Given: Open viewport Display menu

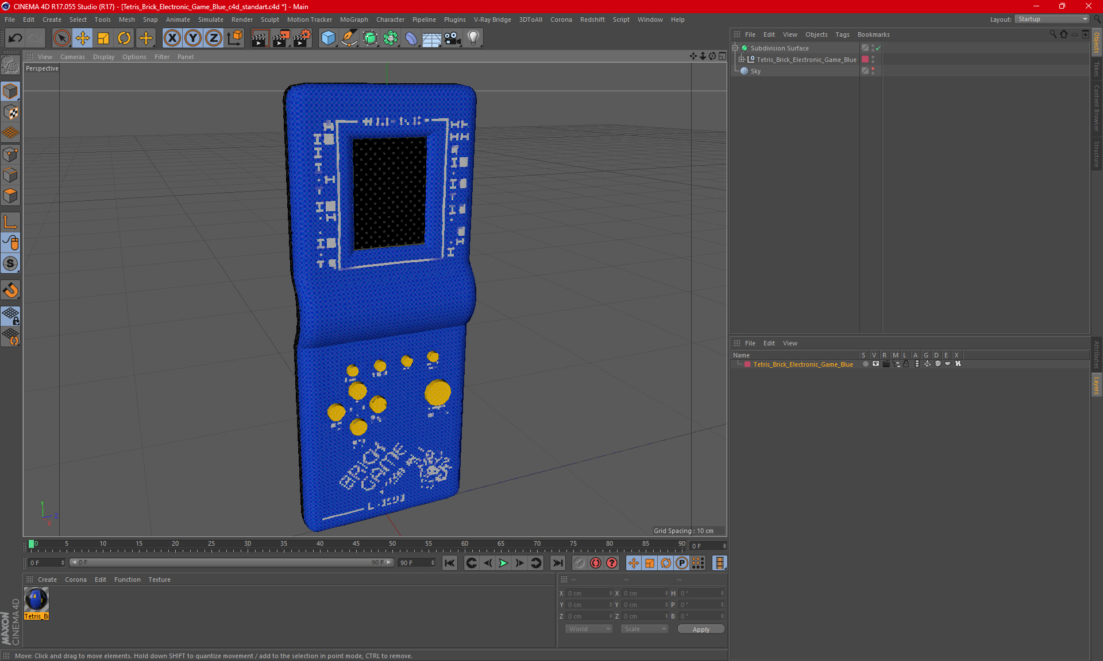Looking at the screenshot, I should coord(103,57).
